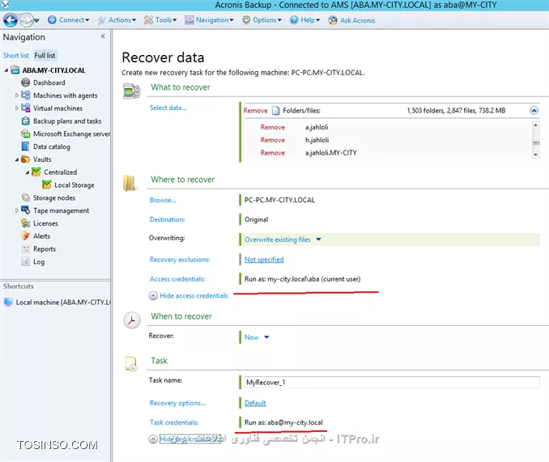Click the Task name input field
The image size is (549, 462).
(392, 382)
